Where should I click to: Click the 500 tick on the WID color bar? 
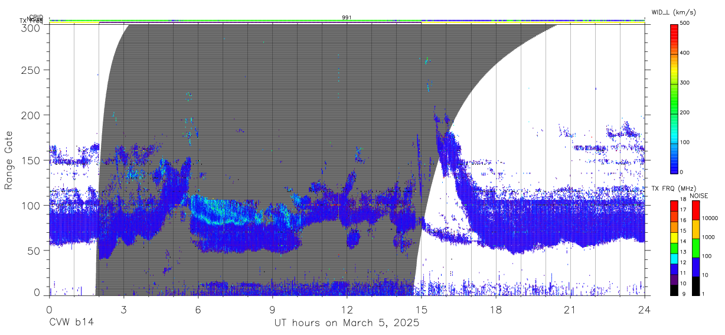pos(685,23)
